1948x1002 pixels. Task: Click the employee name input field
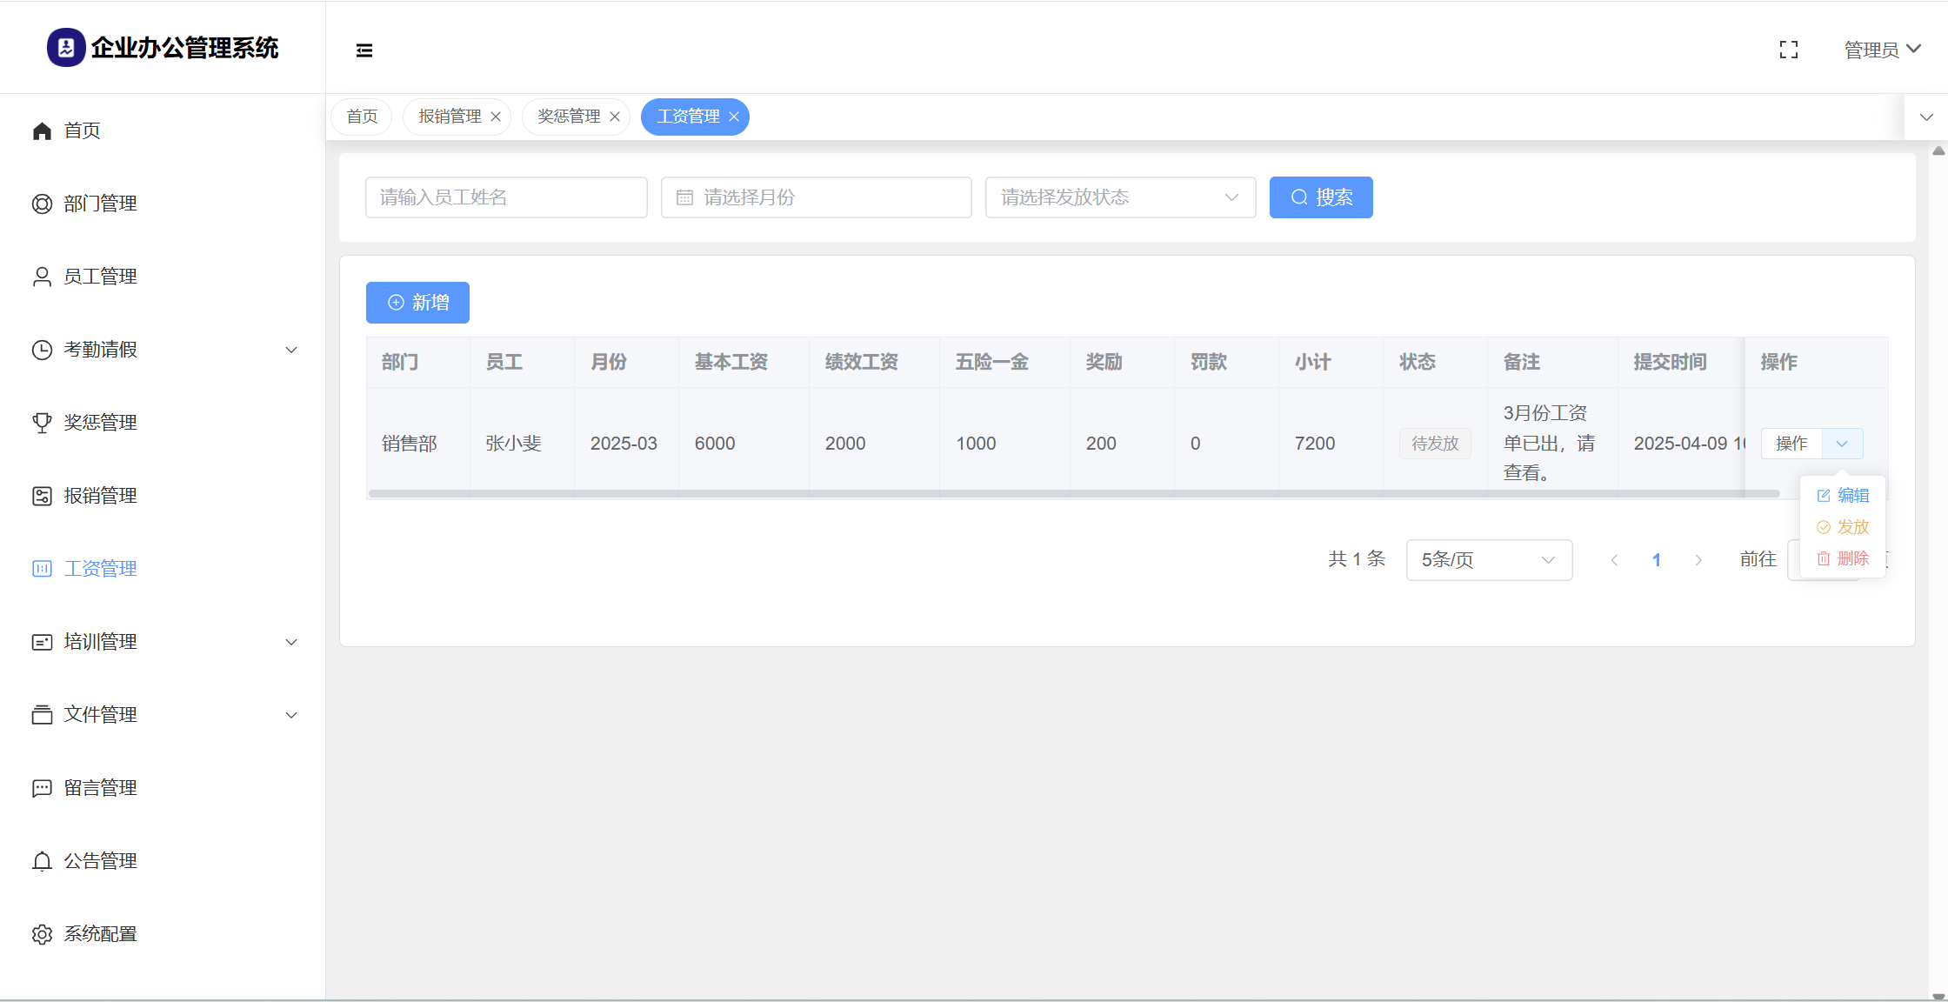coord(506,197)
